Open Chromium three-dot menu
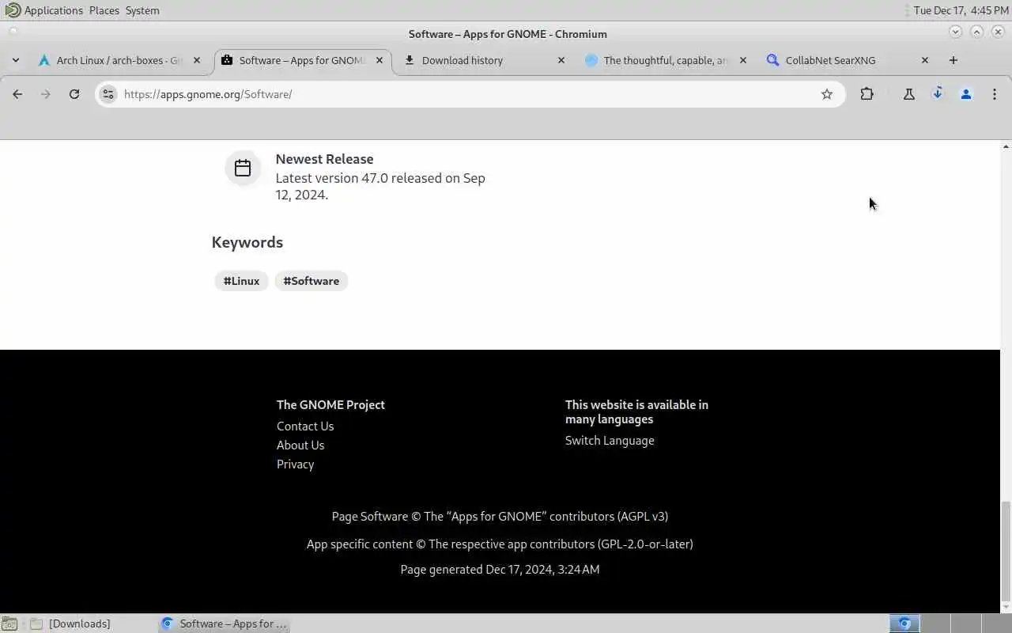 pyautogui.click(x=995, y=94)
